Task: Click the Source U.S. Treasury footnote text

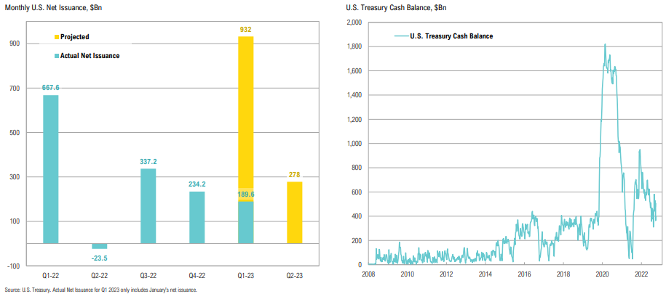Action: coord(100,290)
